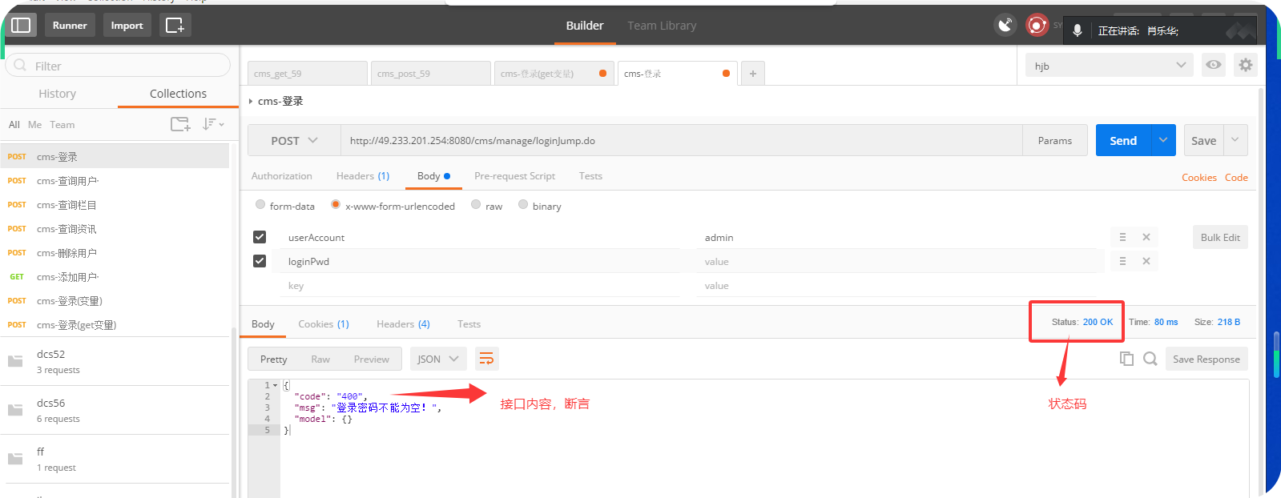This screenshot has height=498, width=1281.
Task: Click the Save Response button
Action: tap(1206, 359)
